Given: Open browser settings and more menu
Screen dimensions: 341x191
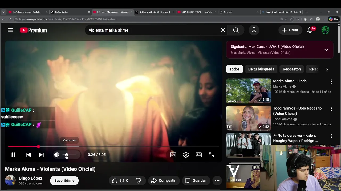Looking at the screenshot, I should [x=324, y=19].
